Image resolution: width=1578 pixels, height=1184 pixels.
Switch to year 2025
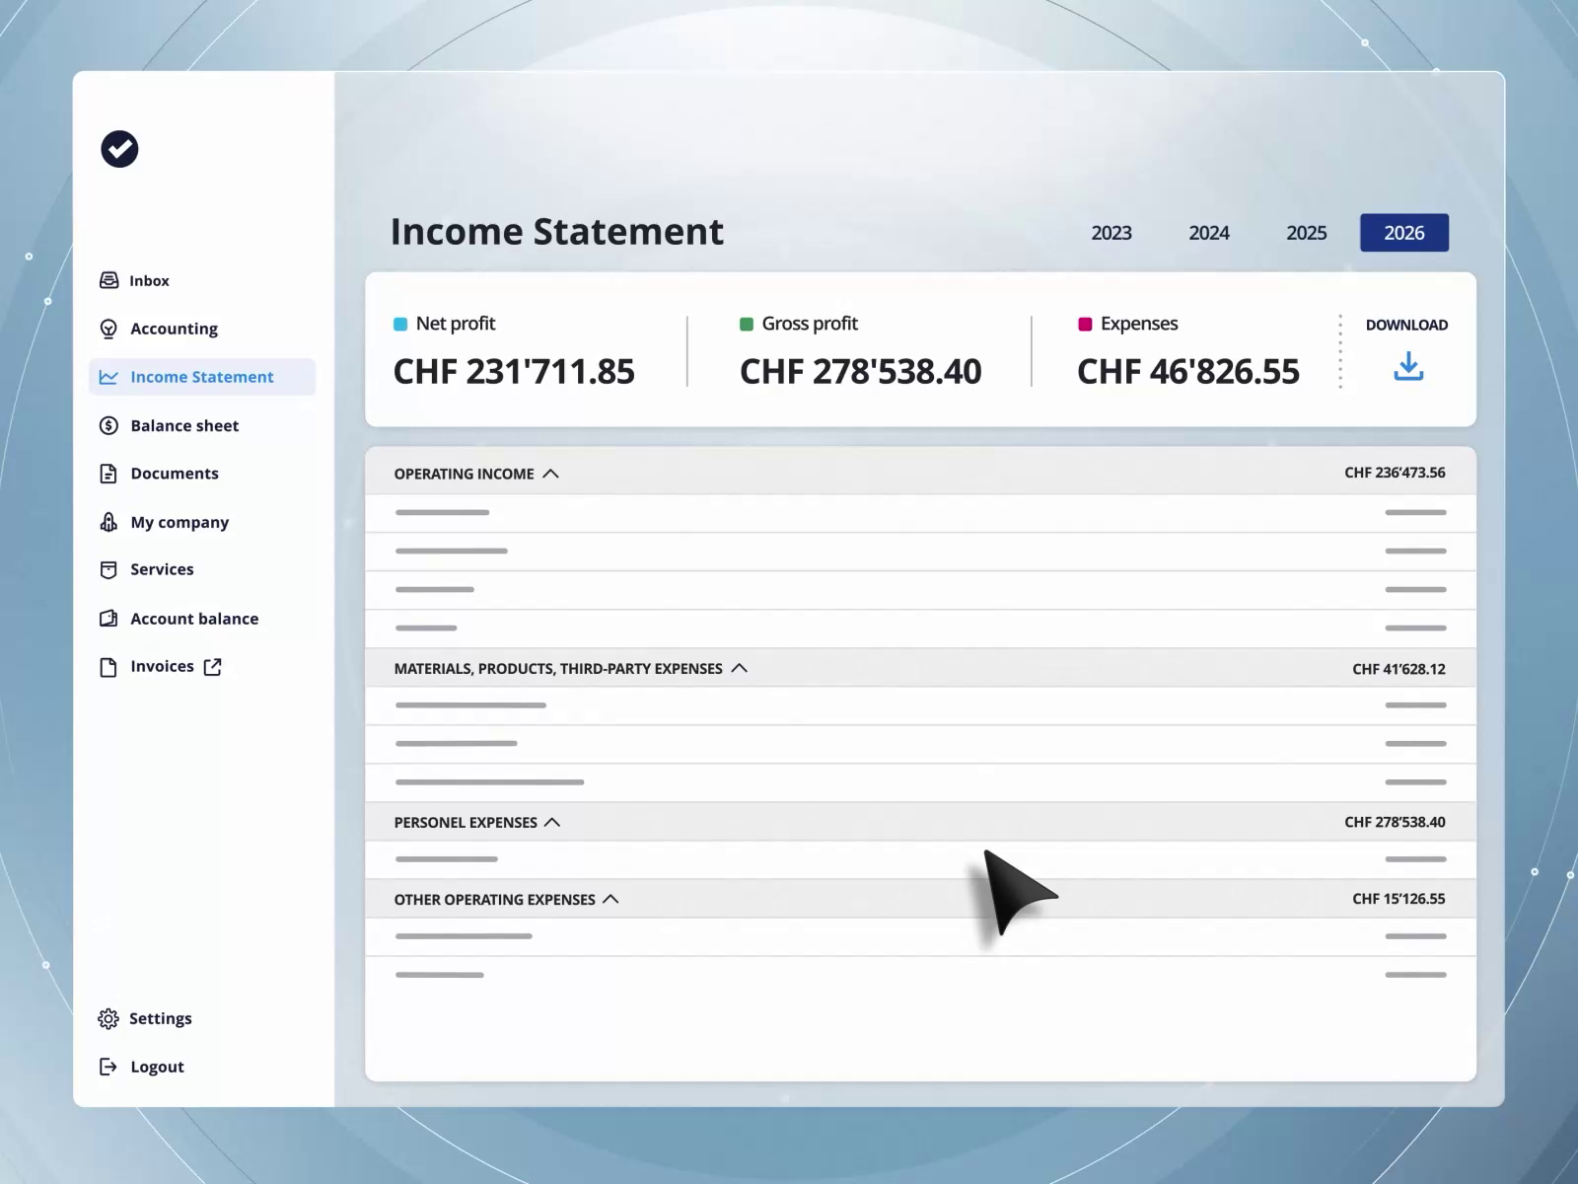click(x=1307, y=233)
